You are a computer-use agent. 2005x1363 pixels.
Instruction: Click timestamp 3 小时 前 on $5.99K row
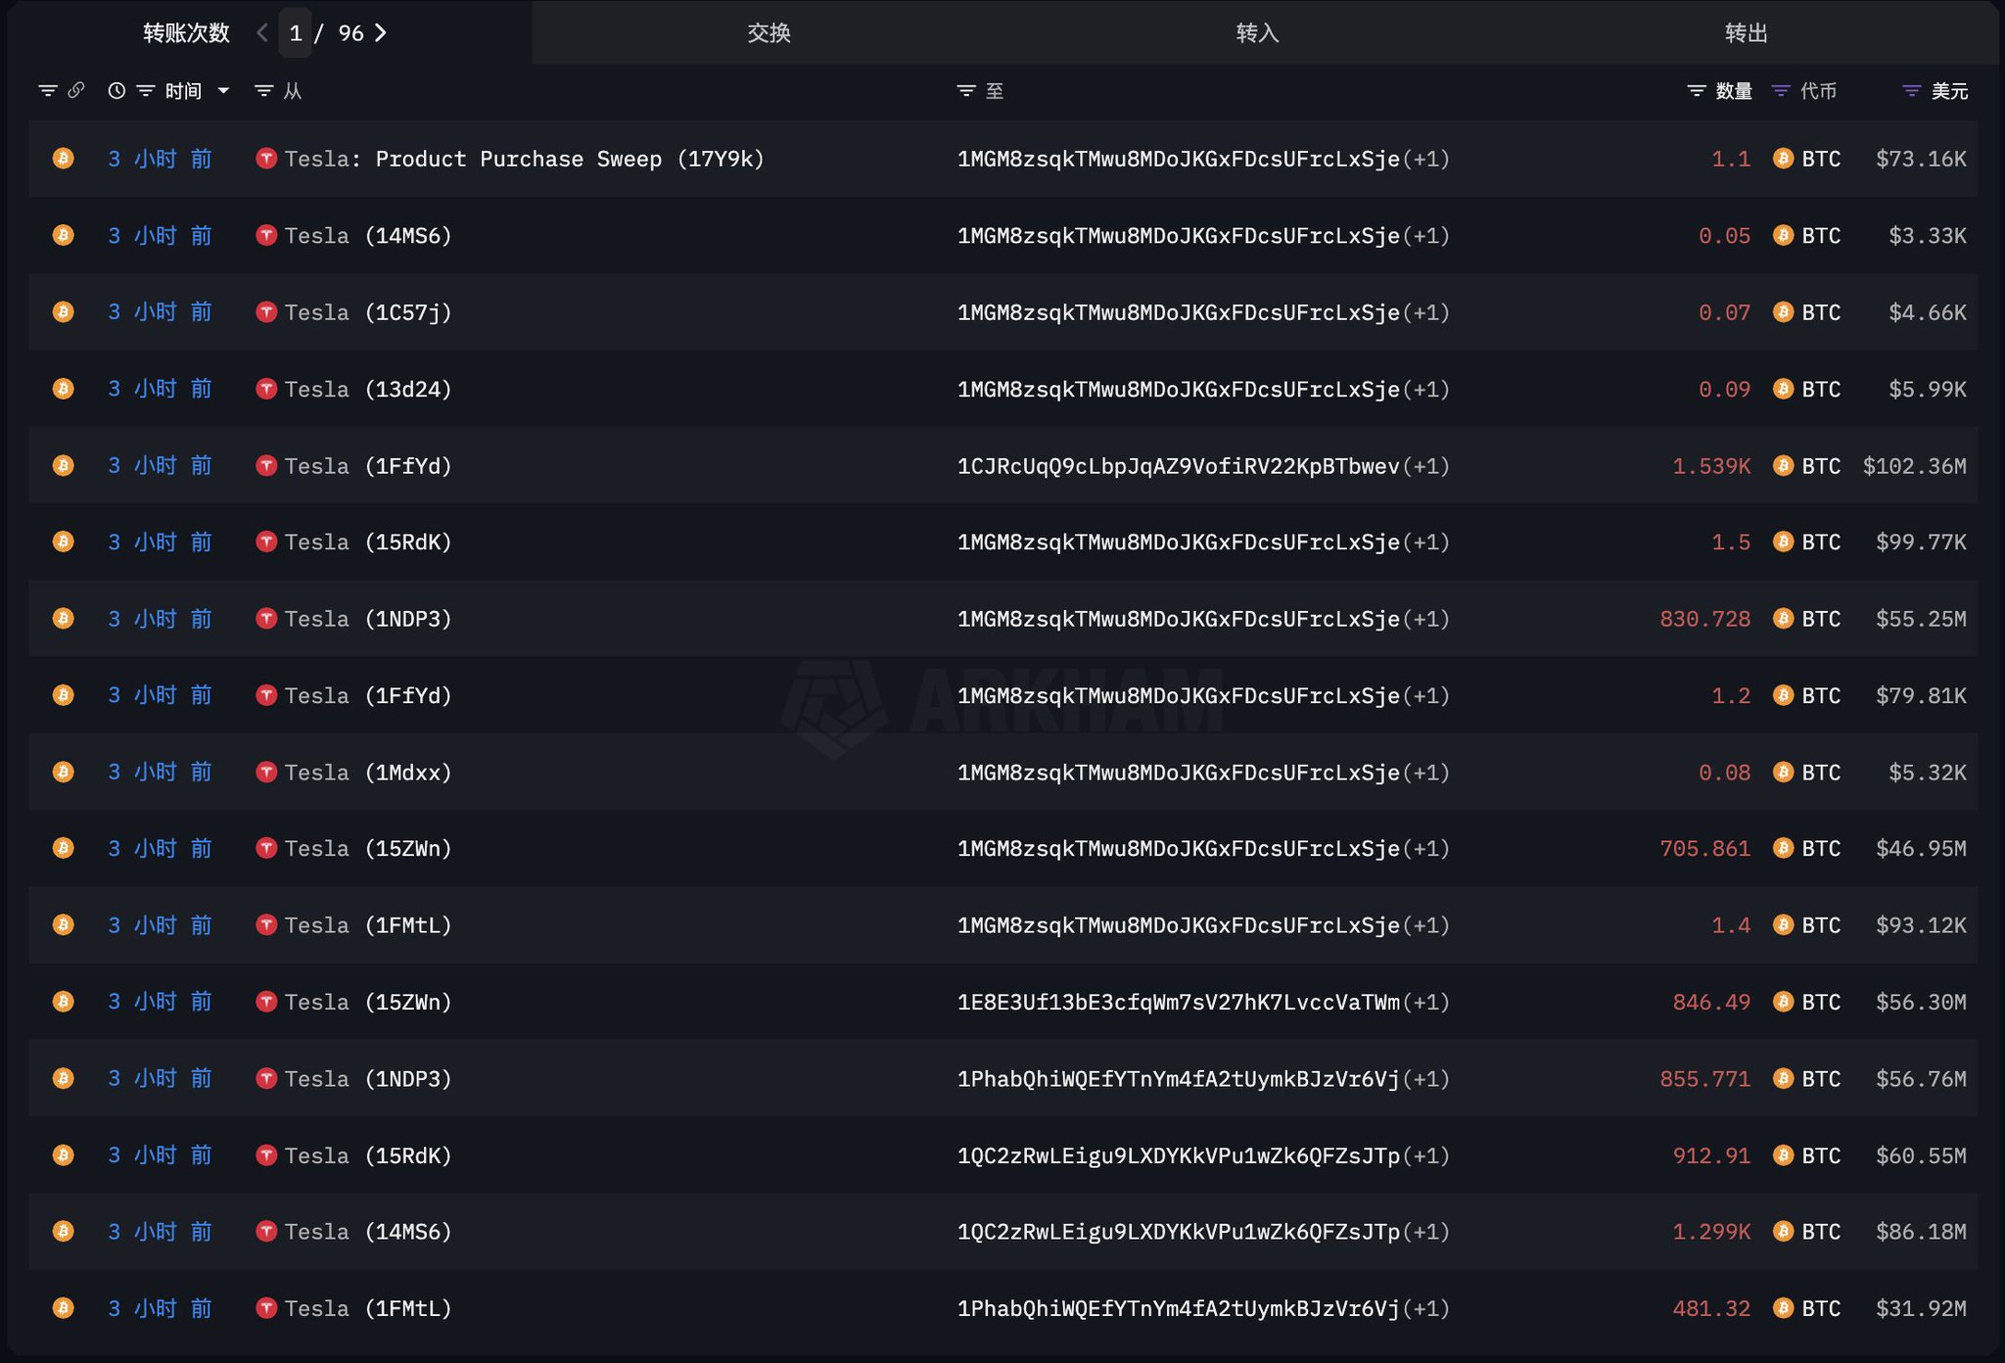[160, 389]
